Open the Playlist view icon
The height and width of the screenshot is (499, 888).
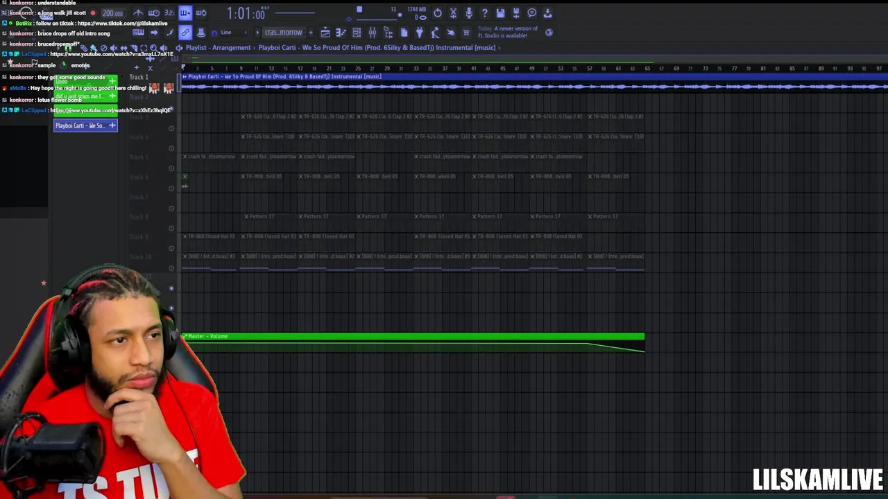coord(325,33)
